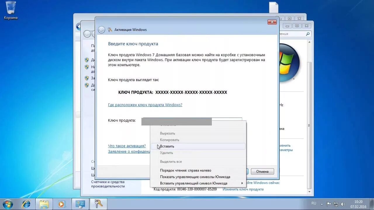This screenshot has width=374, height=210.
Task: Show hidden tray icons arrow
Action: click(322, 204)
